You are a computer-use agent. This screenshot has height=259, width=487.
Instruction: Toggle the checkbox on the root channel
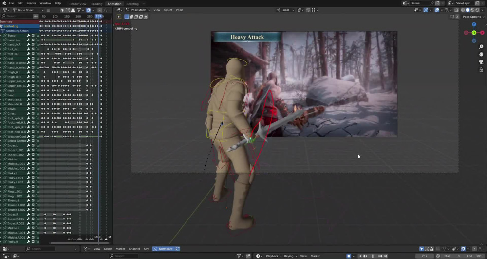click(x=33, y=58)
